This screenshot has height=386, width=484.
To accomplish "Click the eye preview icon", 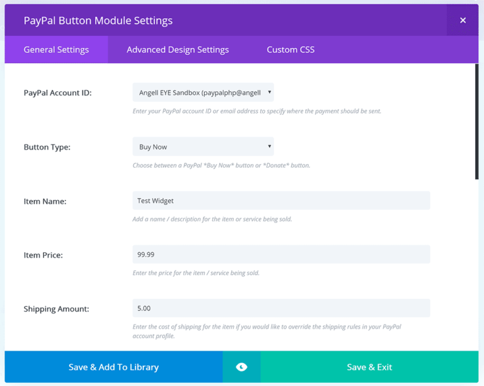I will (241, 367).
